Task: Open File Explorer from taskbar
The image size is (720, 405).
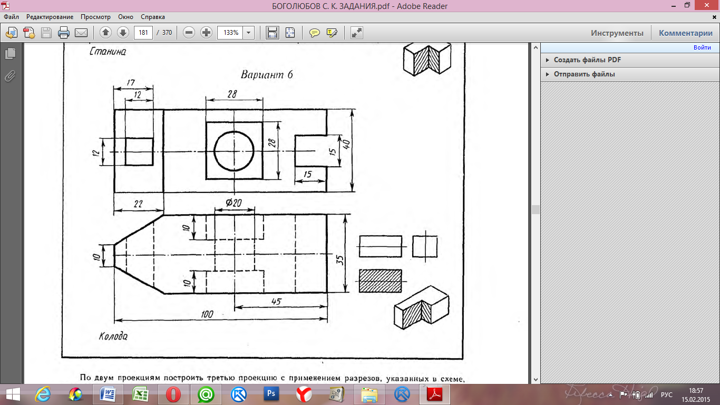Action: click(x=369, y=394)
